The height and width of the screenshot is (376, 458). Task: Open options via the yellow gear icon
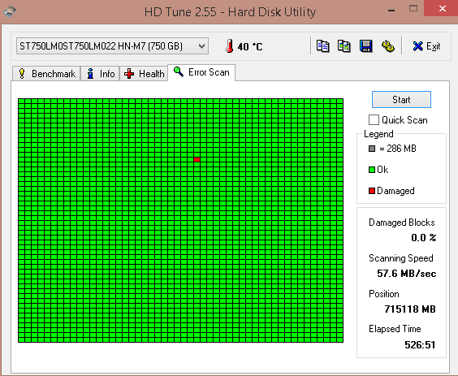click(x=388, y=46)
